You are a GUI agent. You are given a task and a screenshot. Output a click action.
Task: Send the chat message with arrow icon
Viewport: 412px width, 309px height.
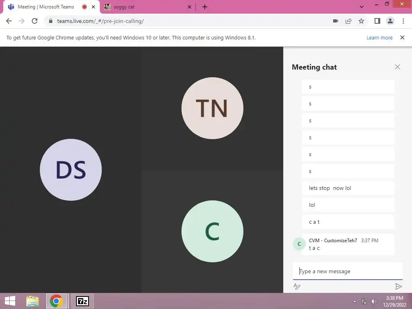(x=398, y=286)
